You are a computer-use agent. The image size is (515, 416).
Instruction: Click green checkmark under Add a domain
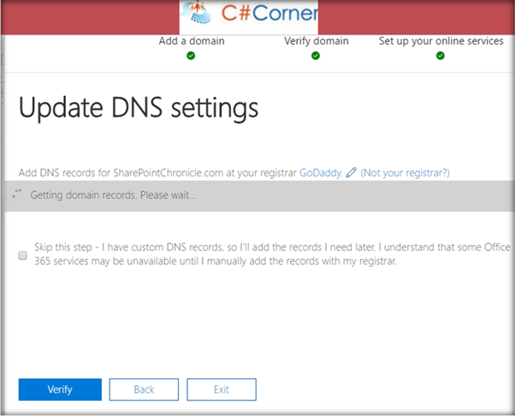[191, 56]
